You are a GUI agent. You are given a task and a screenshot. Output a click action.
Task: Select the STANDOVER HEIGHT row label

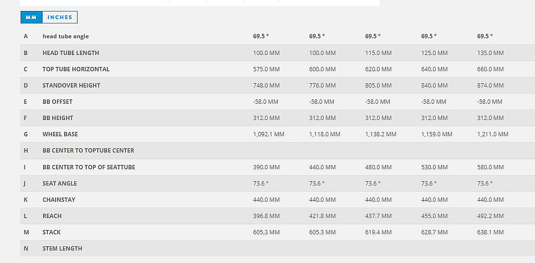click(x=71, y=86)
